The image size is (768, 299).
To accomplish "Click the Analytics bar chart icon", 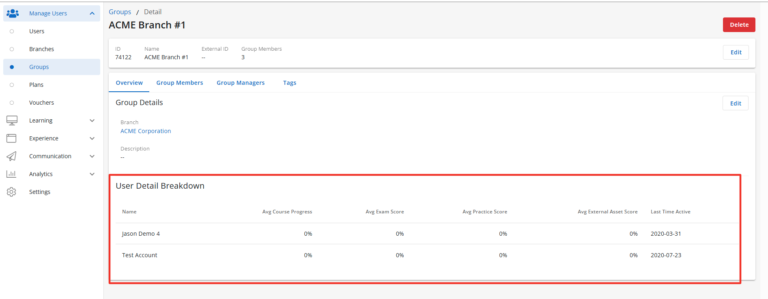I will (x=11, y=174).
